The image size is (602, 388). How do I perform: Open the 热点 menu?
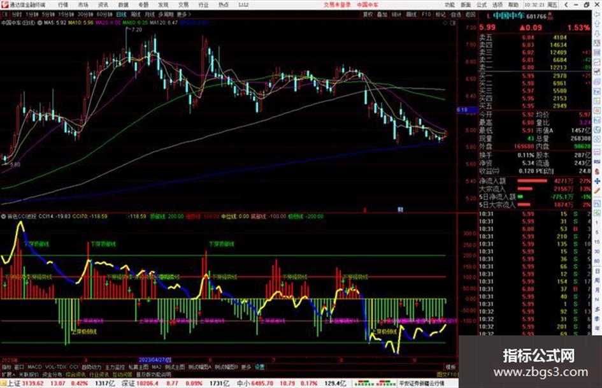click(224, 4)
